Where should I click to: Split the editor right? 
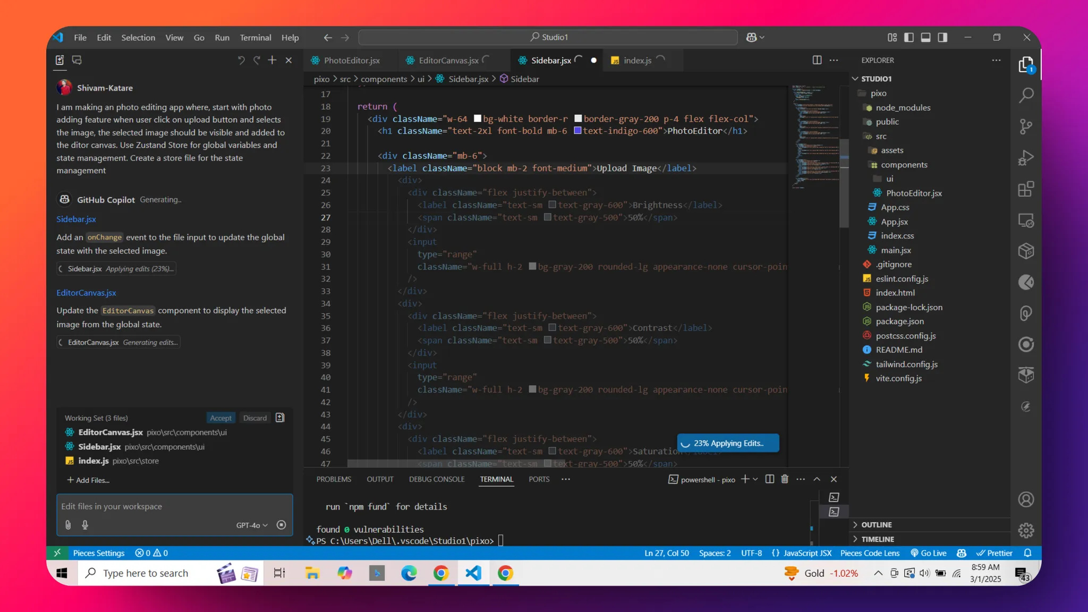(817, 60)
